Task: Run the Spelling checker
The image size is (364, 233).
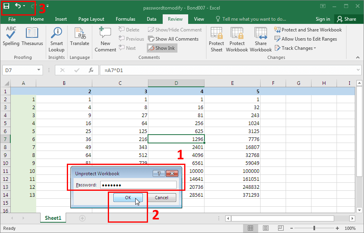Action: 11,39
